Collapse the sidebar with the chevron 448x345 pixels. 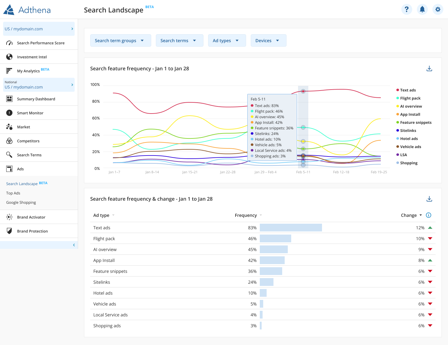(74, 245)
